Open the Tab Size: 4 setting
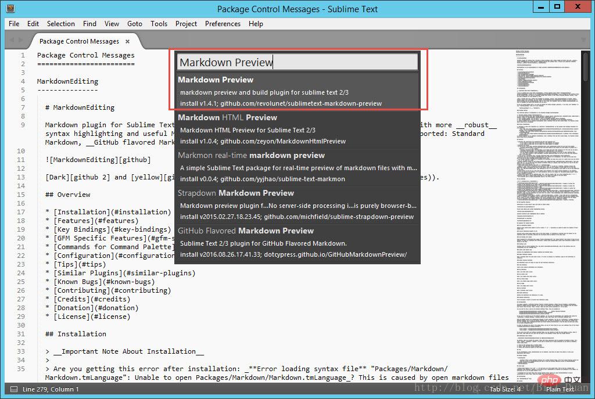Viewport: 595px width, 399px height. pos(505,389)
